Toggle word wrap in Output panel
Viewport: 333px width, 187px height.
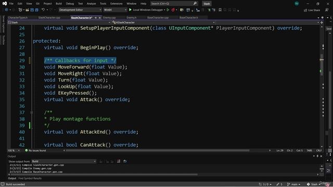click(125, 162)
